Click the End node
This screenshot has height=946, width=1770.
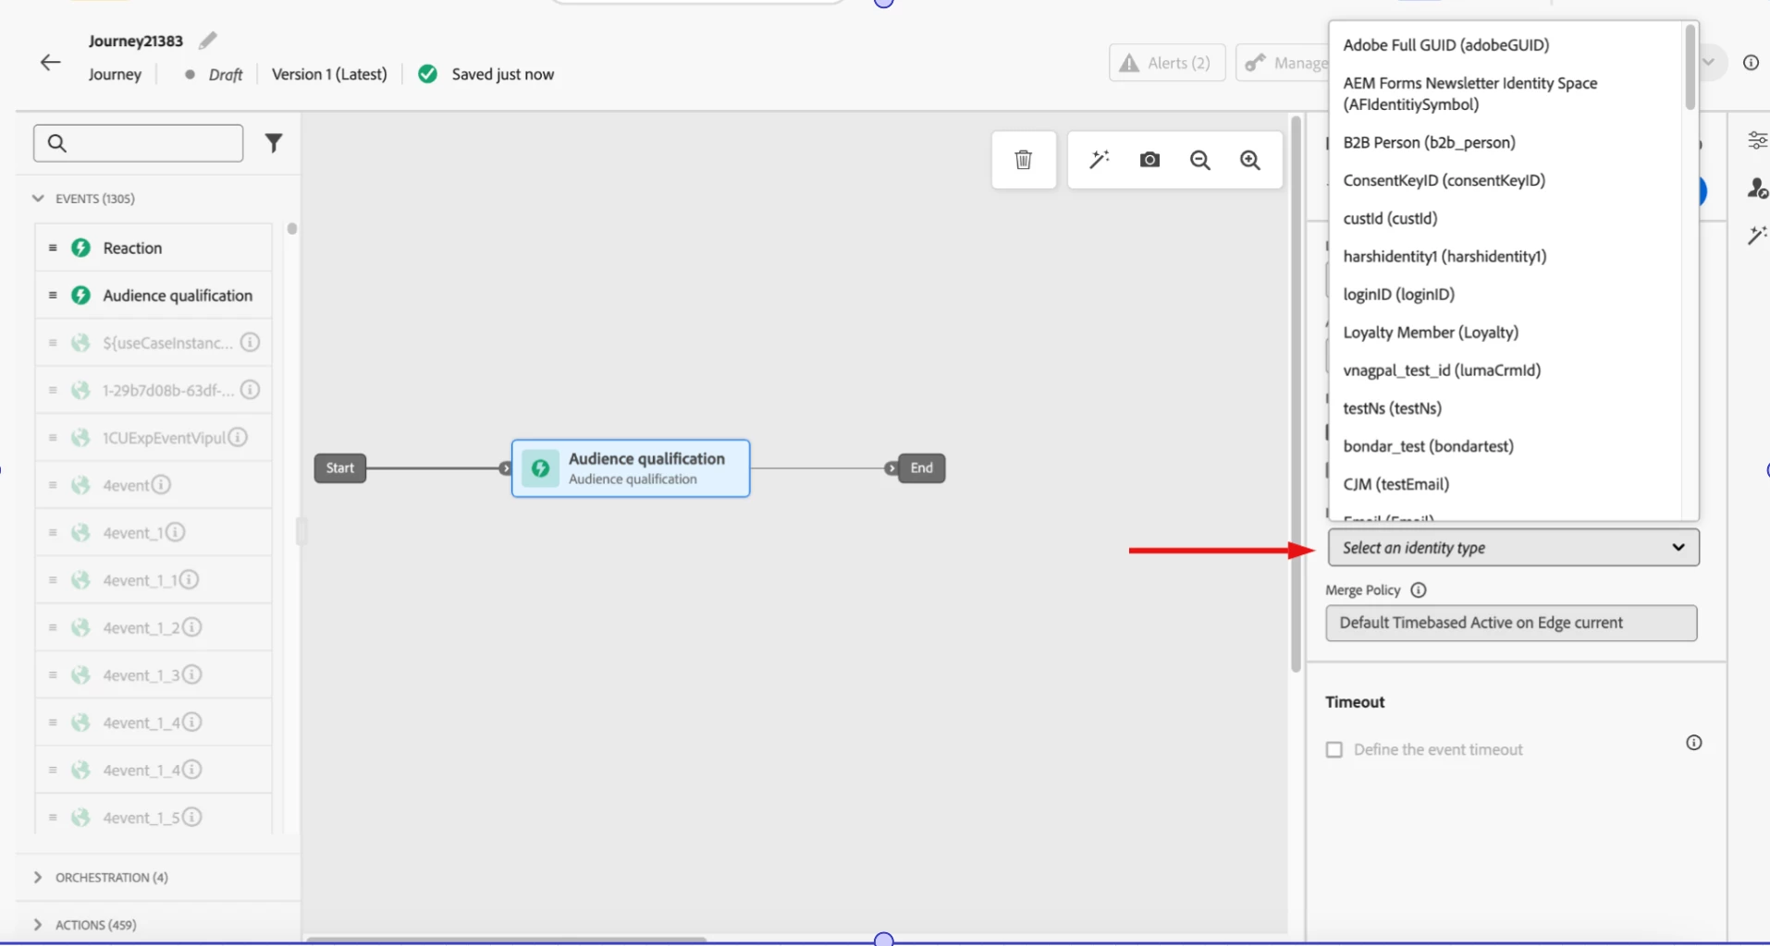(x=921, y=467)
